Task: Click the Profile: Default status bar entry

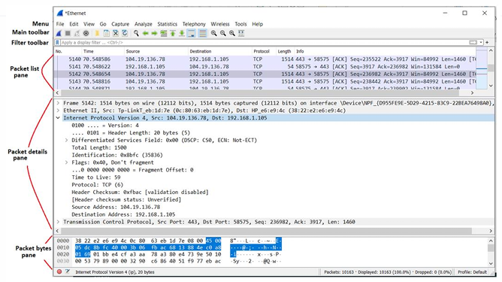Action: click(x=472, y=272)
